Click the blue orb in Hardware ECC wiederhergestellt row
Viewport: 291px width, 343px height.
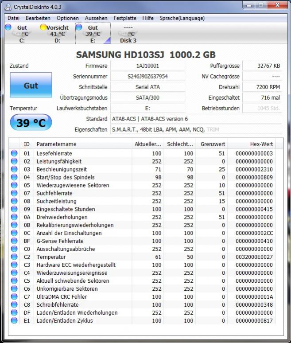coord(14,265)
